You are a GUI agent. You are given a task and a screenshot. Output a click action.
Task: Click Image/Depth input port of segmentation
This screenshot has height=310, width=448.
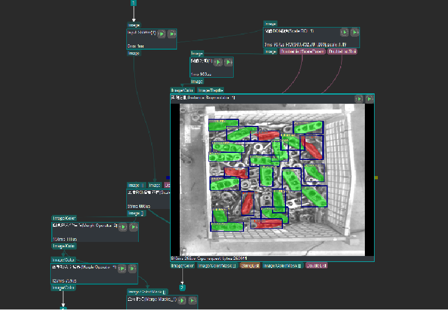[210, 90]
